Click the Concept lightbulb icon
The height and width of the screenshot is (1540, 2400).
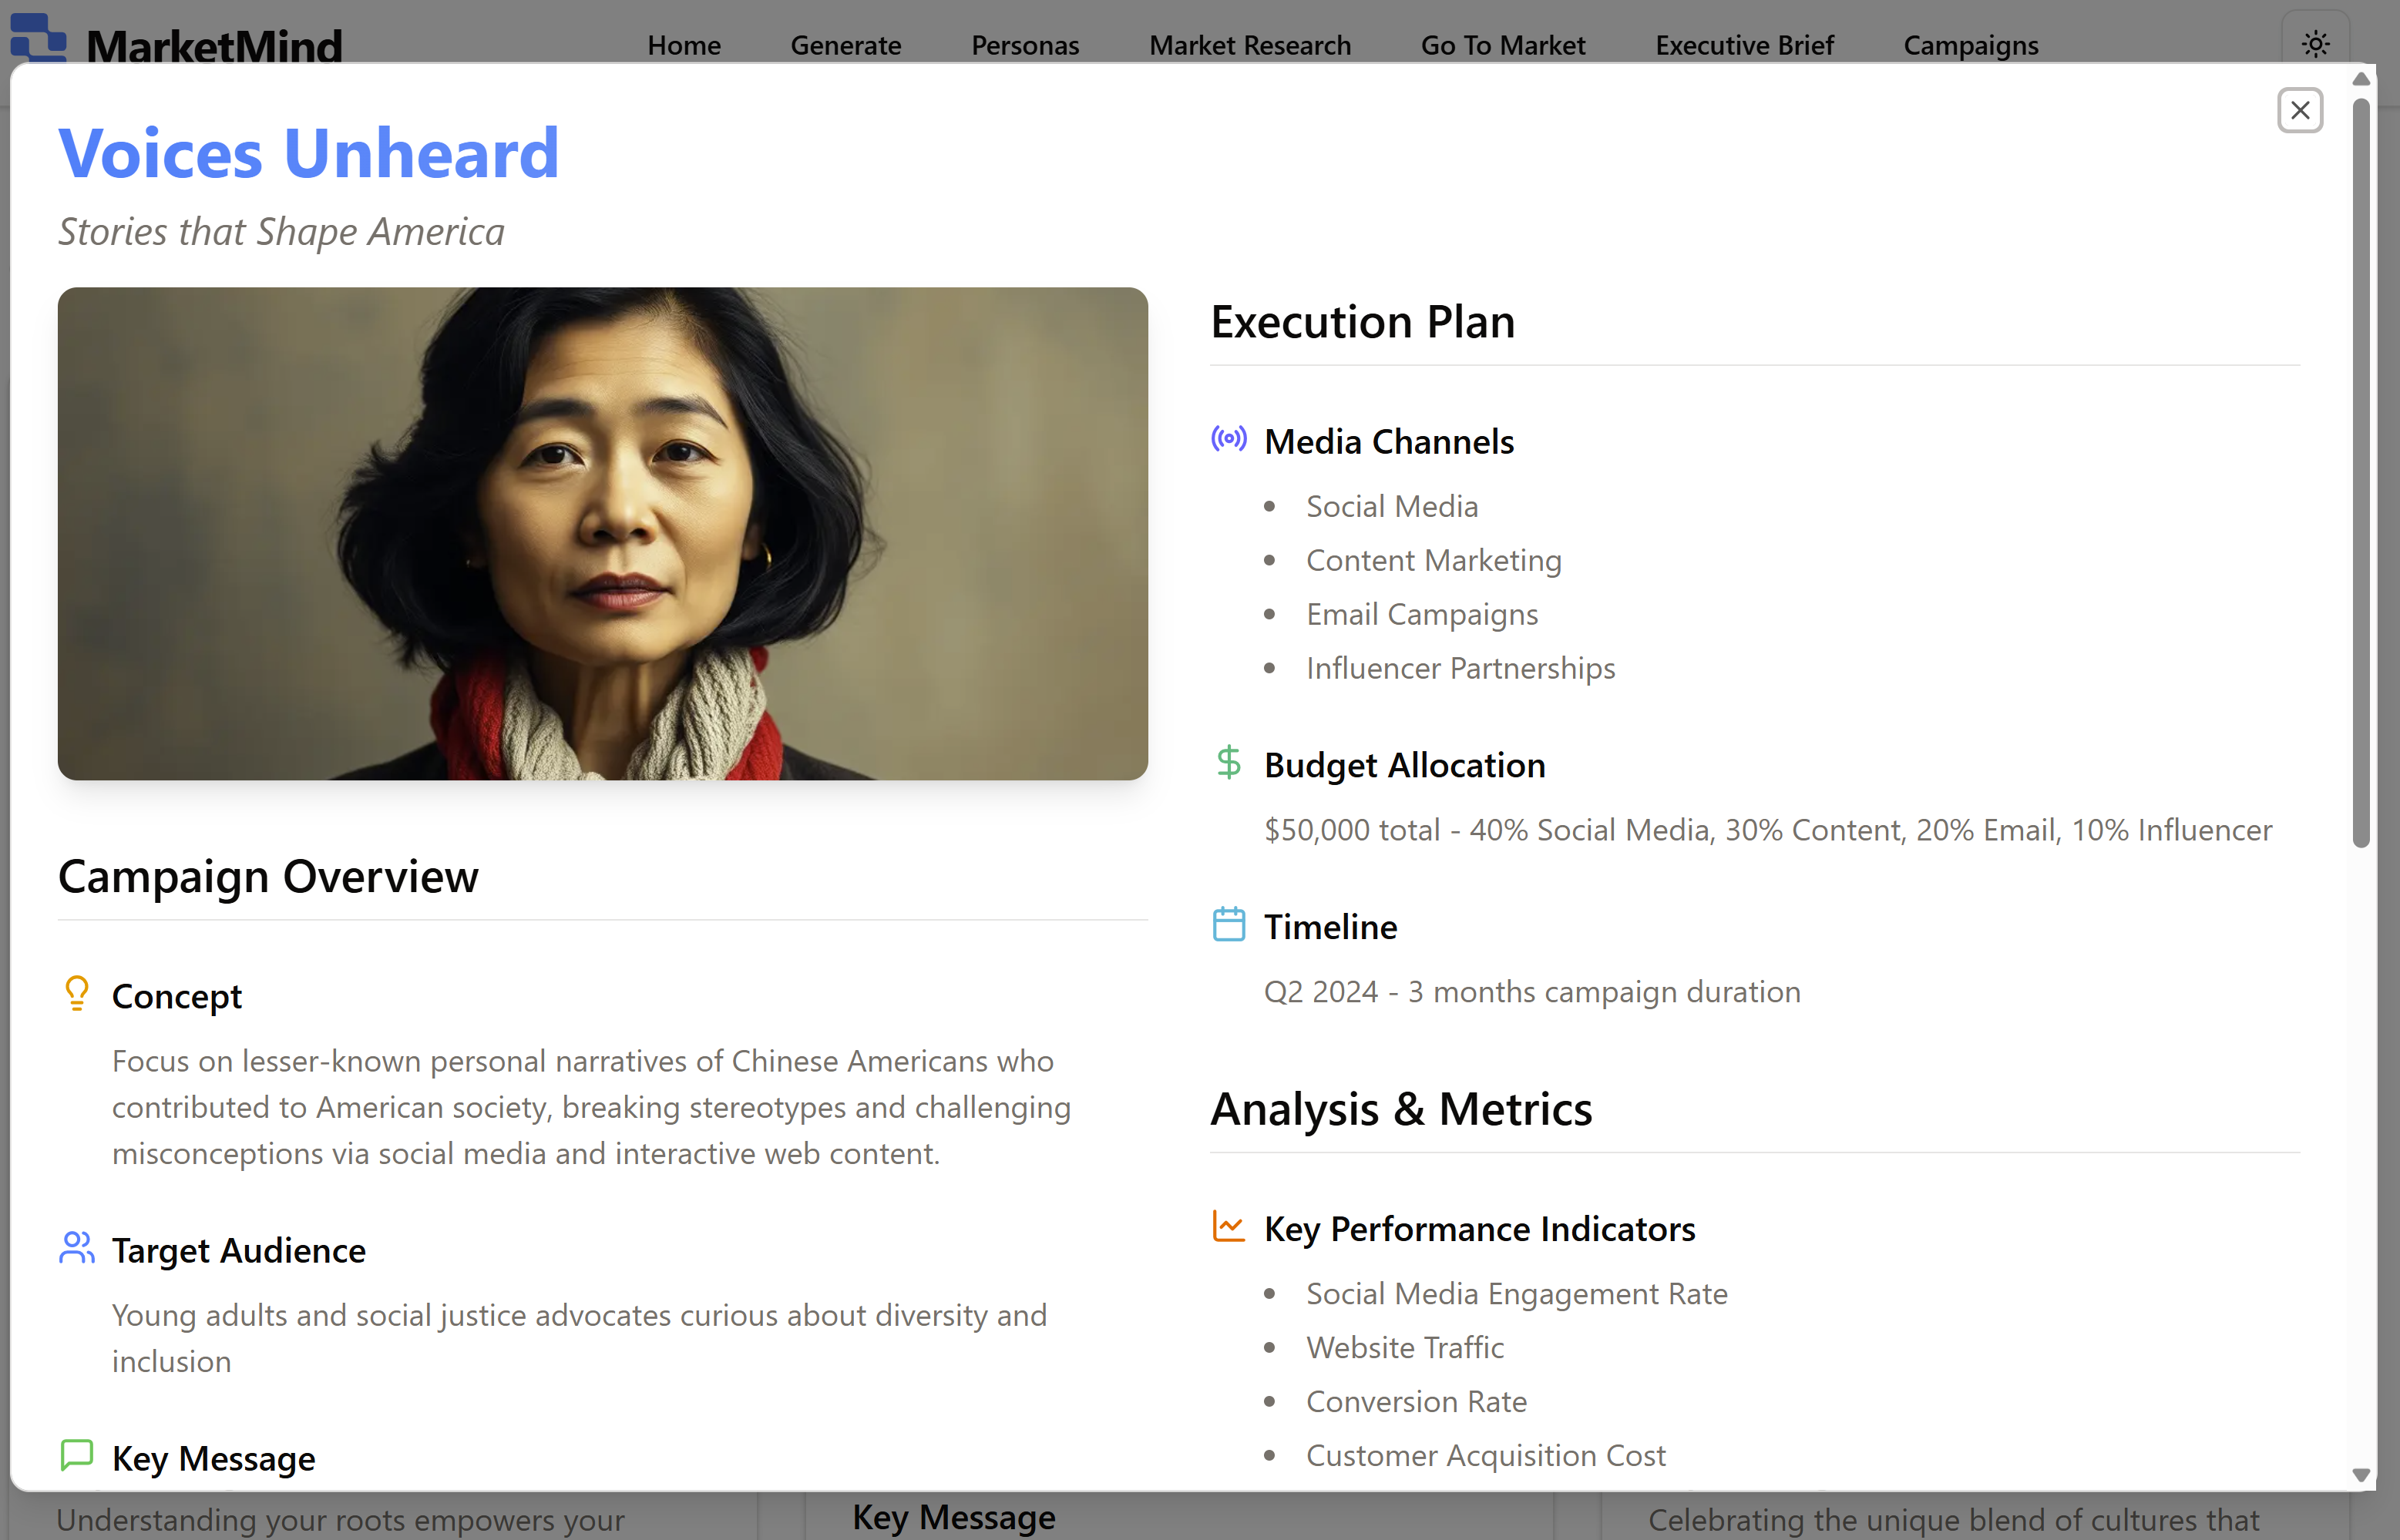pos(77,994)
